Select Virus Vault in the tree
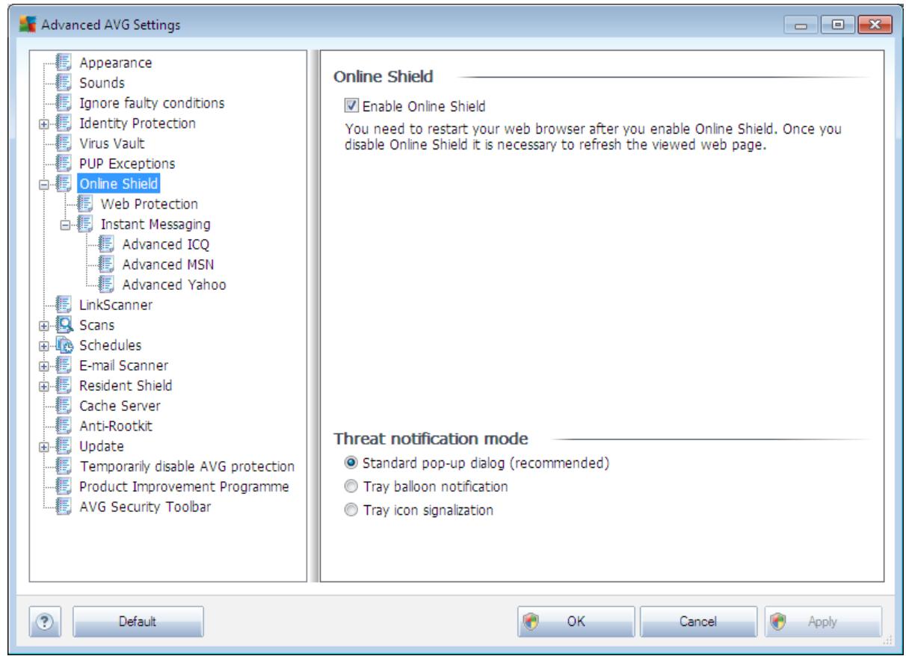The width and height of the screenshot is (906, 656). click(112, 143)
